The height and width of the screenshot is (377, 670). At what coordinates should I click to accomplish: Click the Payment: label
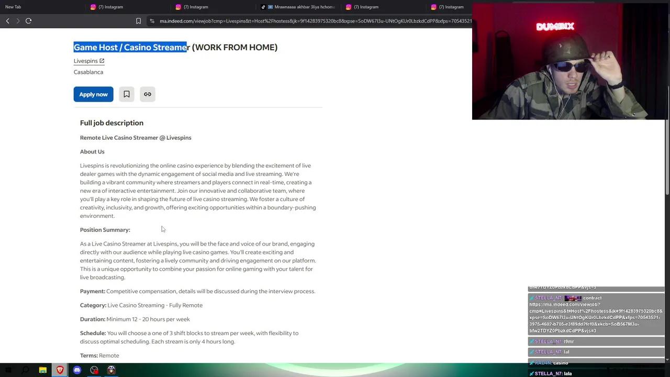[93, 292]
